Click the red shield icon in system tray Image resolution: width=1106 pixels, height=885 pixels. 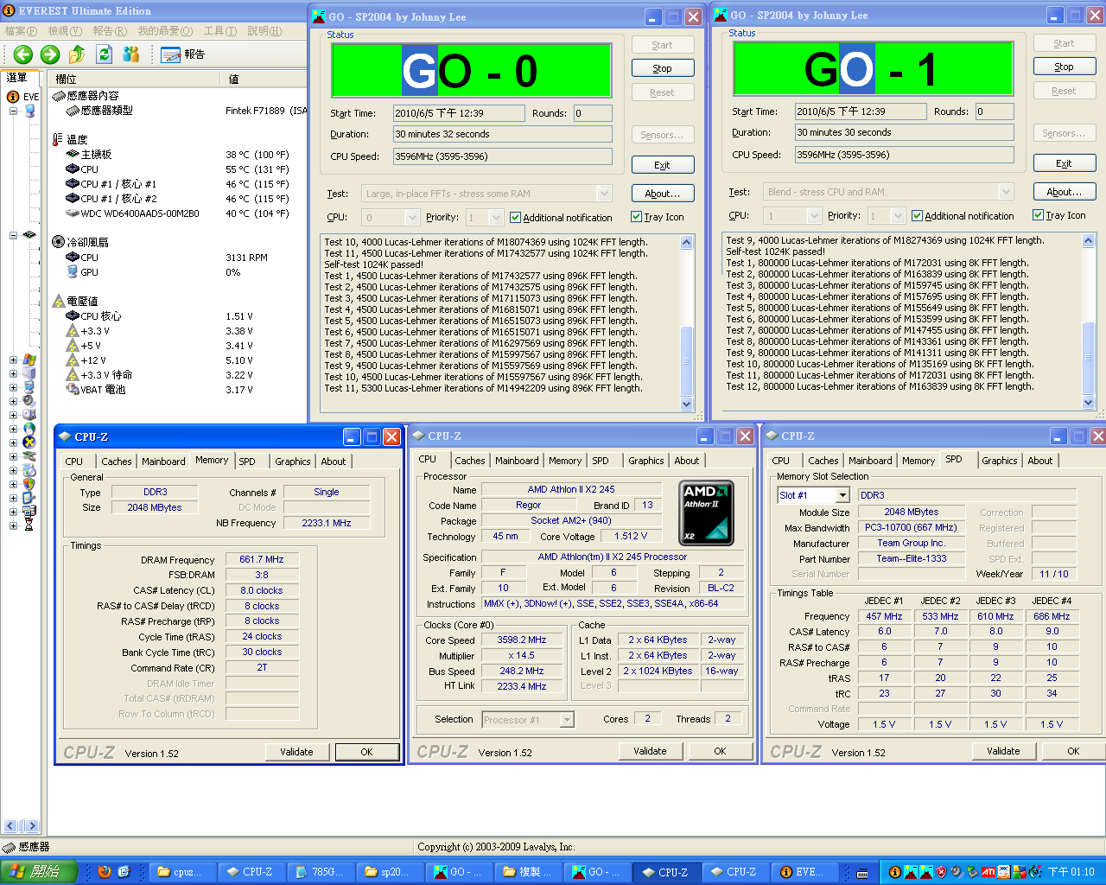[x=942, y=872]
